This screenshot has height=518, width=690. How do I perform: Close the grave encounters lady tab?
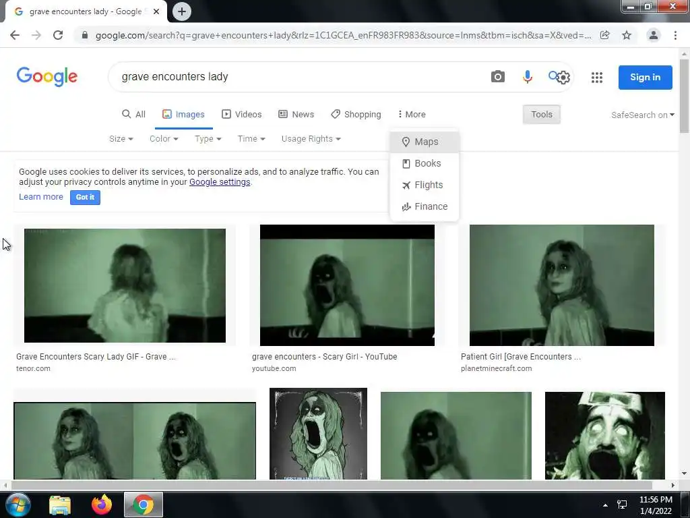[156, 11]
